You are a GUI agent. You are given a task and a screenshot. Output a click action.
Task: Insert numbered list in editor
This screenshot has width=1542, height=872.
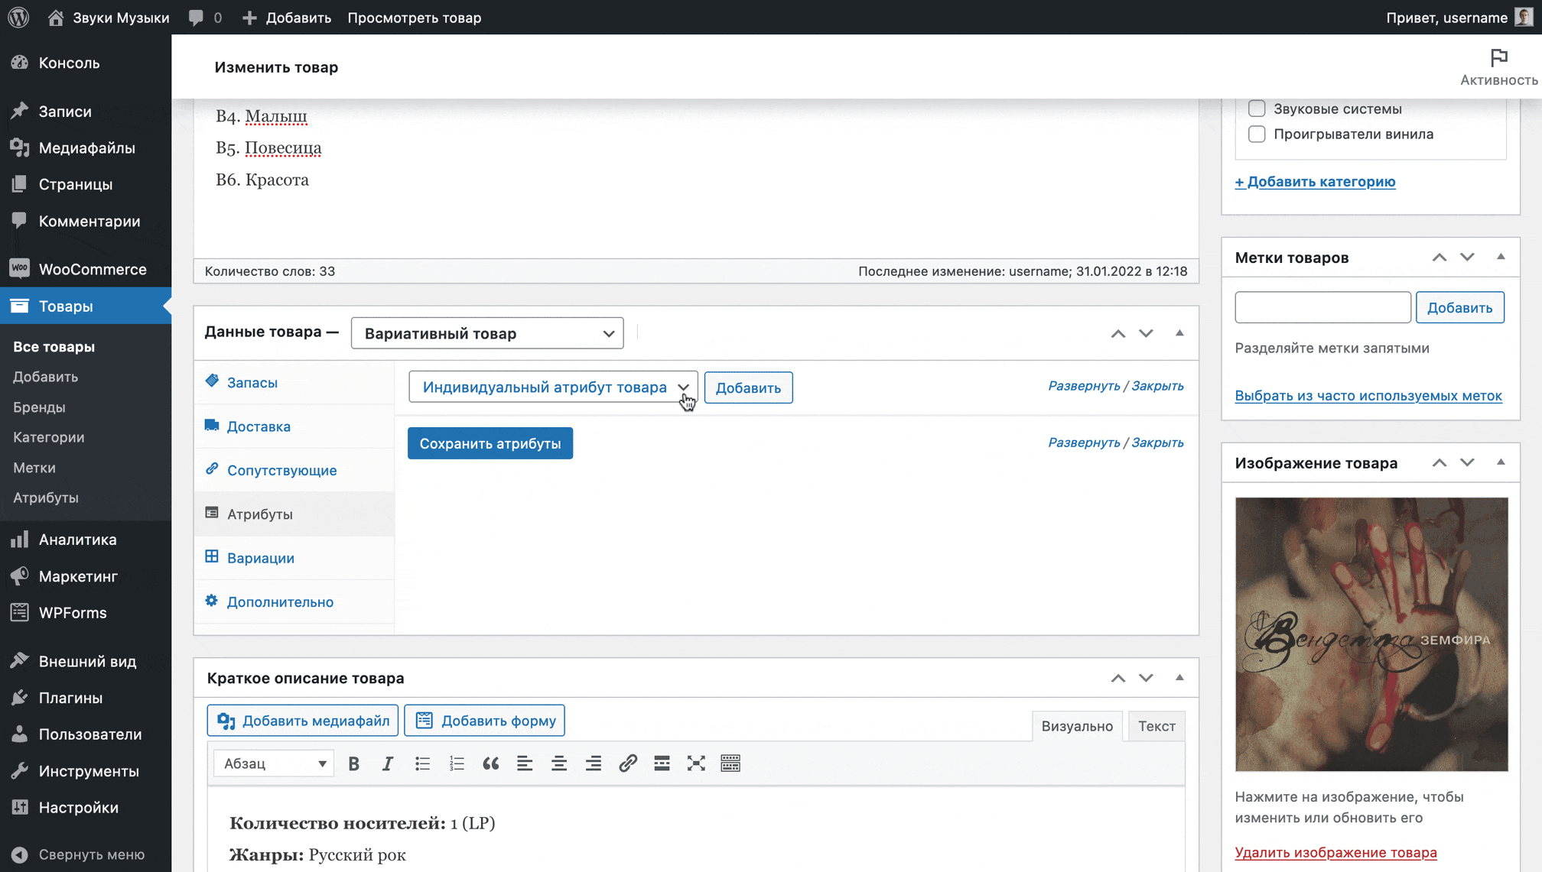(457, 763)
